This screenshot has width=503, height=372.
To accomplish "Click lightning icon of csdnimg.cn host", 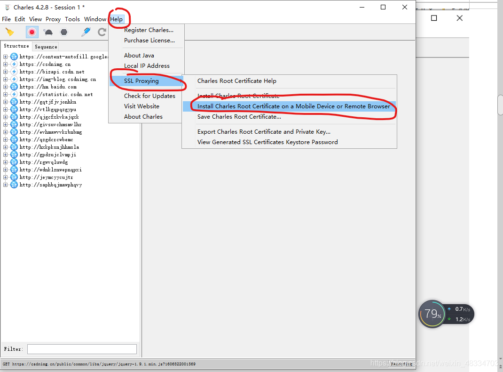I will [x=14, y=64].
